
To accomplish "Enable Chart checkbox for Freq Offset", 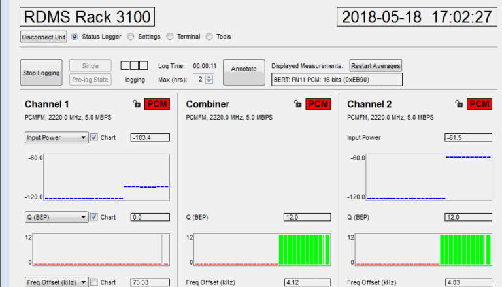I will click(94, 282).
